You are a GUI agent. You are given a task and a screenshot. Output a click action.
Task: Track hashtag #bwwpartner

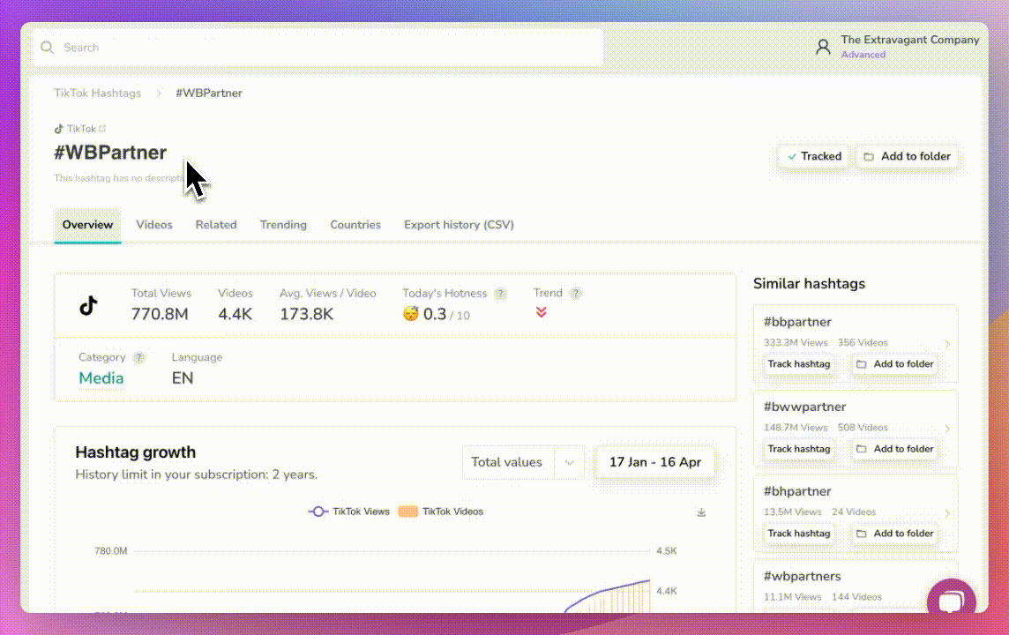tap(798, 449)
